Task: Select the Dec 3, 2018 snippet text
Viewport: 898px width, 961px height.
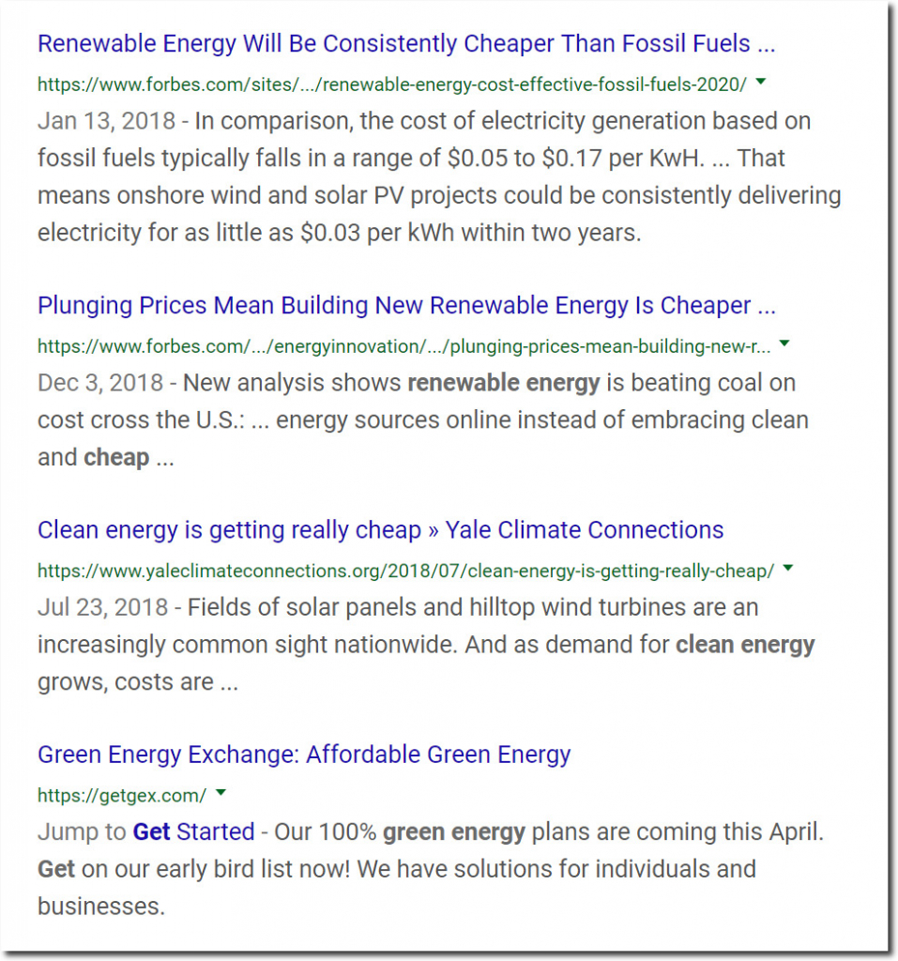Action: [423, 420]
